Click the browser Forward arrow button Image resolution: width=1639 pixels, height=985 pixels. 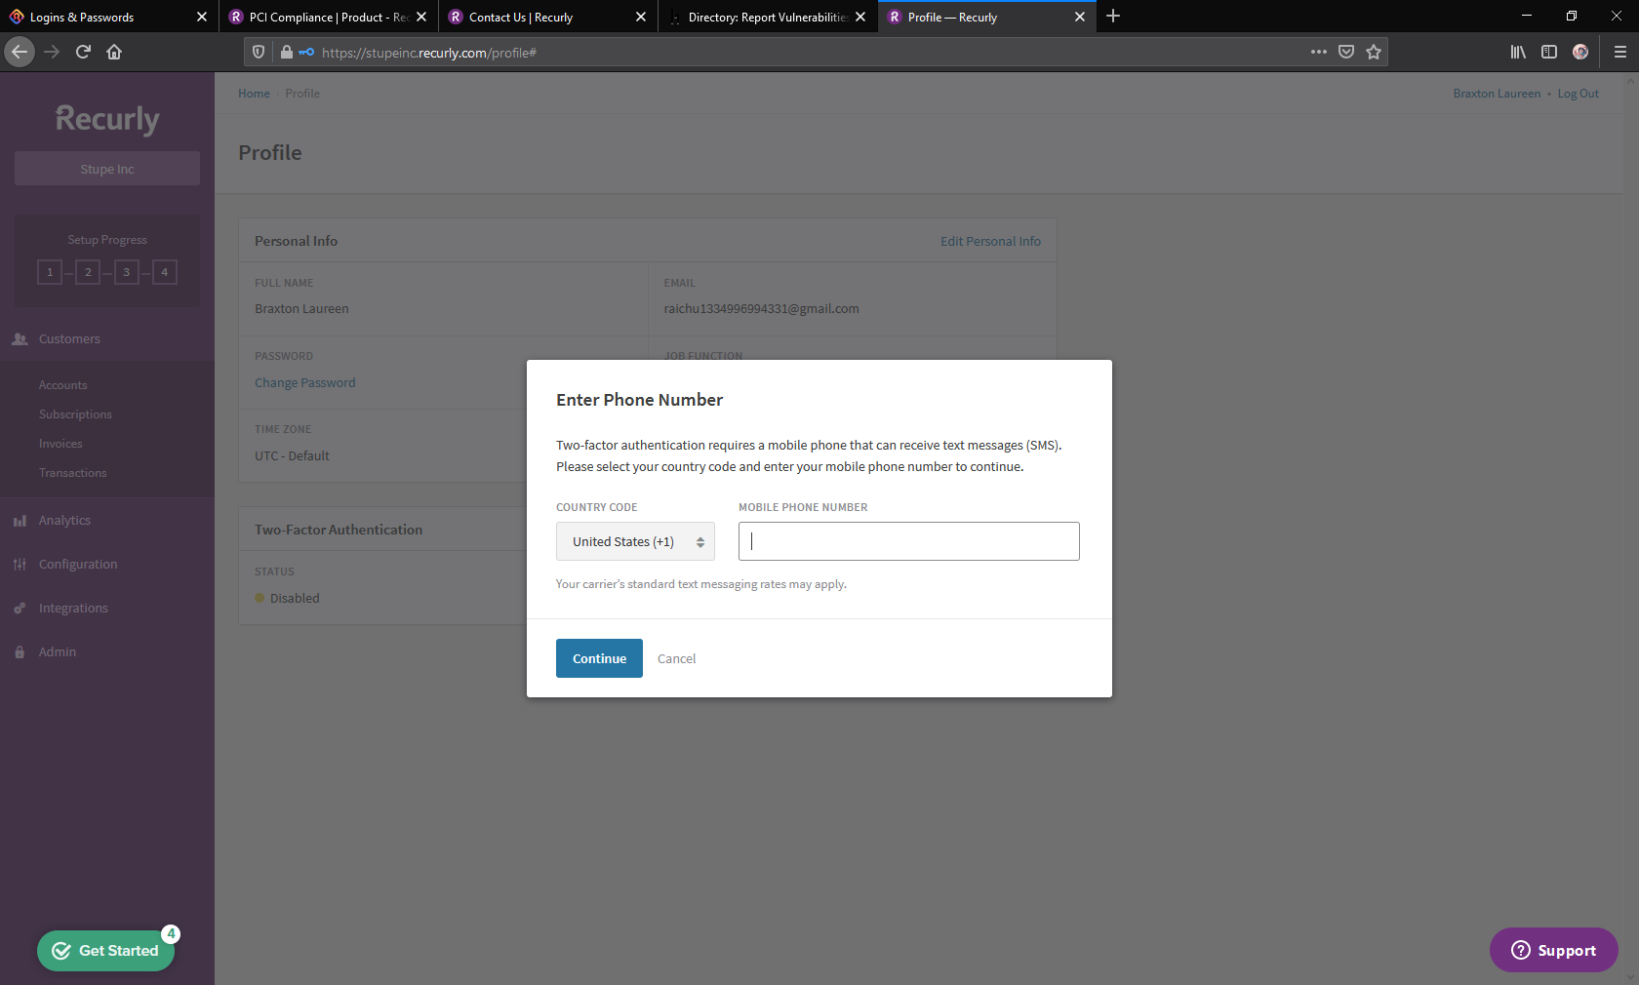(52, 52)
